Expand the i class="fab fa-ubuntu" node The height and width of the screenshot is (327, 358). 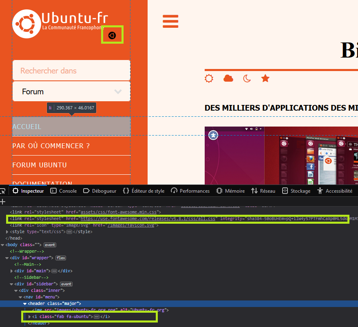[x=29, y=317]
